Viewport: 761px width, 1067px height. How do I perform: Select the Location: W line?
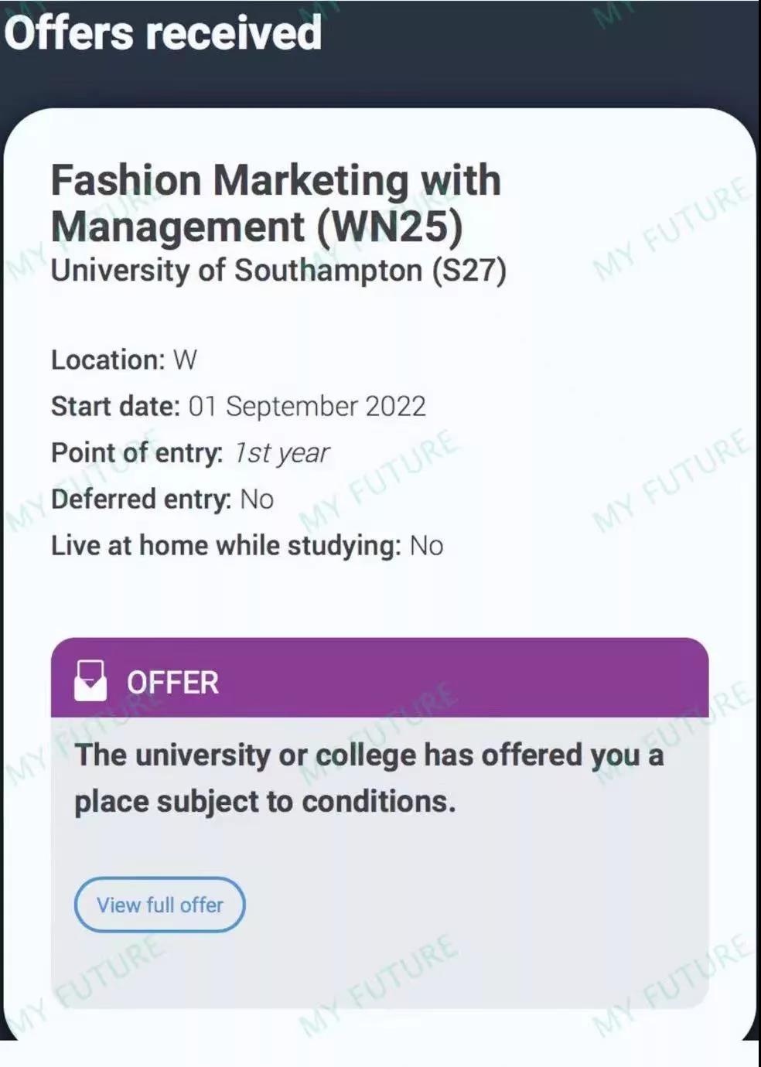[124, 360]
